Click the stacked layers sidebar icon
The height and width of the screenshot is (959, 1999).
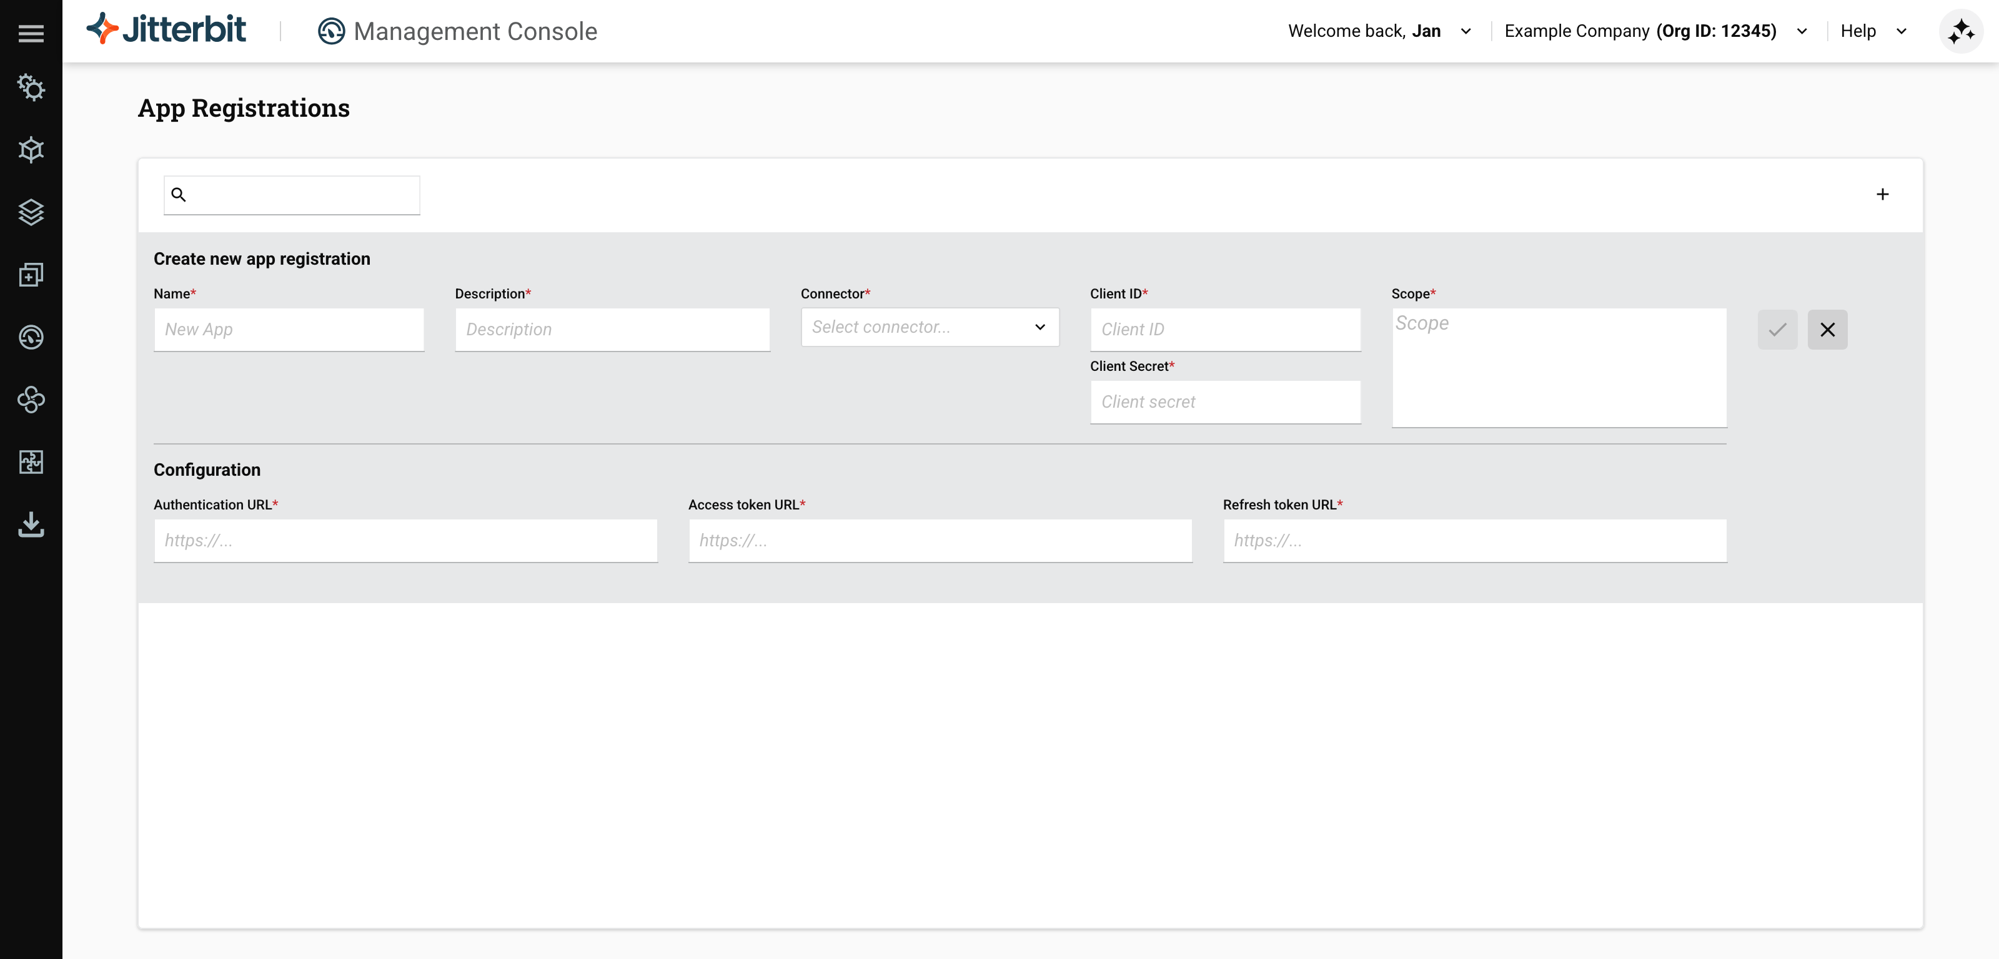coord(31,212)
